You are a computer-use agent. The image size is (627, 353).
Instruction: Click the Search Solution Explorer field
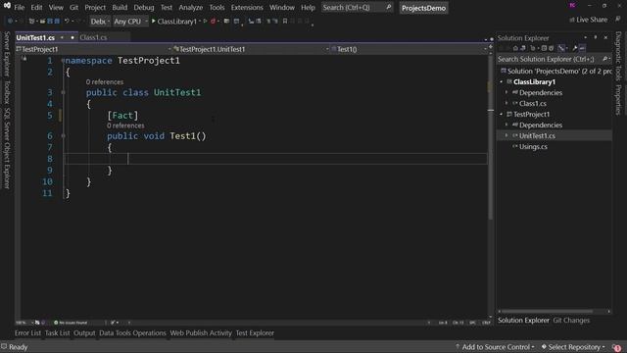pyautogui.click(x=554, y=59)
